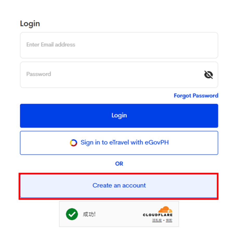The width and height of the screenshot is (251, 239).
Task: Focus the Password input field
Action: point(112,75)
